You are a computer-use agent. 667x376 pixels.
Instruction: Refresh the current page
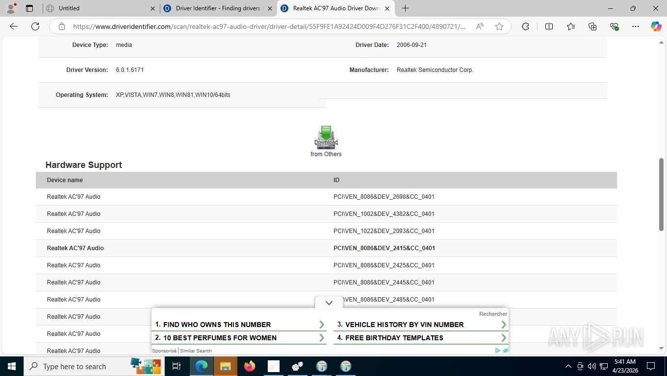[x=35, y=26]
